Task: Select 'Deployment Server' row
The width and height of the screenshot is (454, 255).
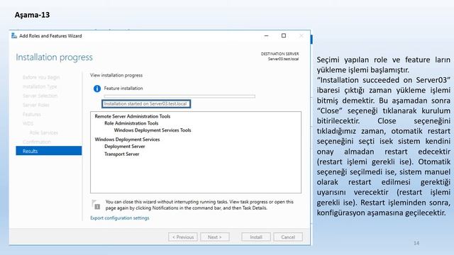Action: tap(125, 147)
